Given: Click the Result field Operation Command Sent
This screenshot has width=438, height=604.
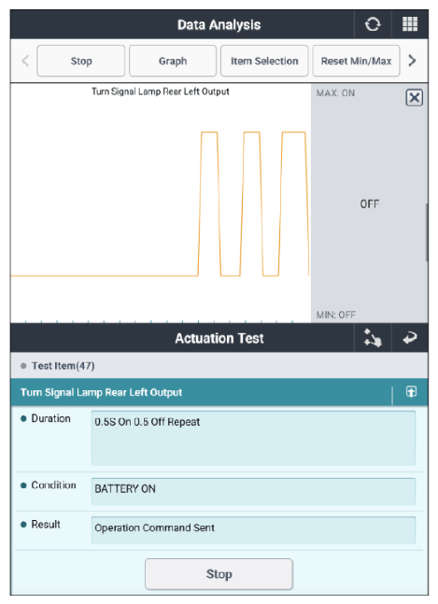Looking at the screenshot, I should (253, 530).
